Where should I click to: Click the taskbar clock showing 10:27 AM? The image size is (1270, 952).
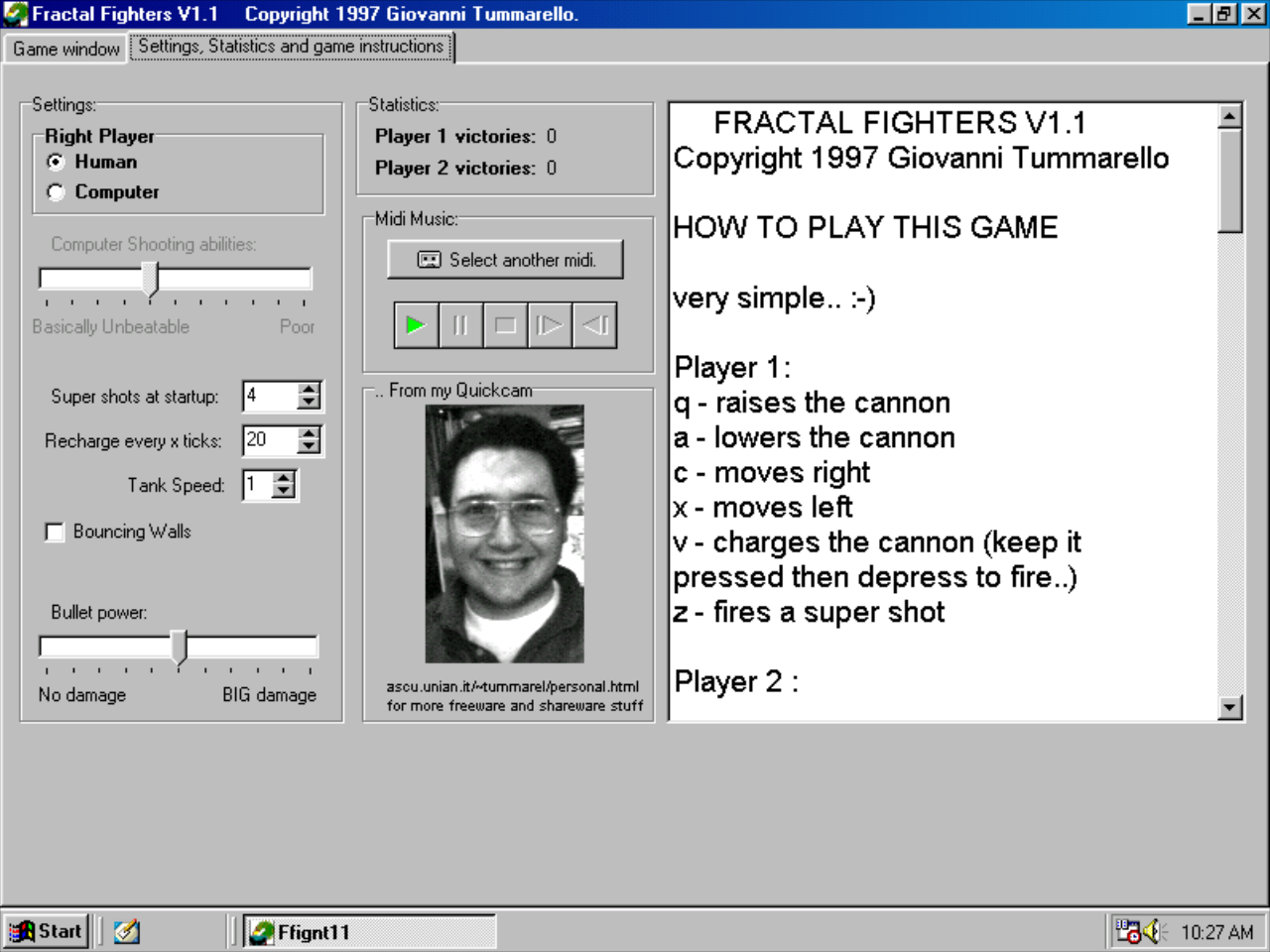point(1217,932)
